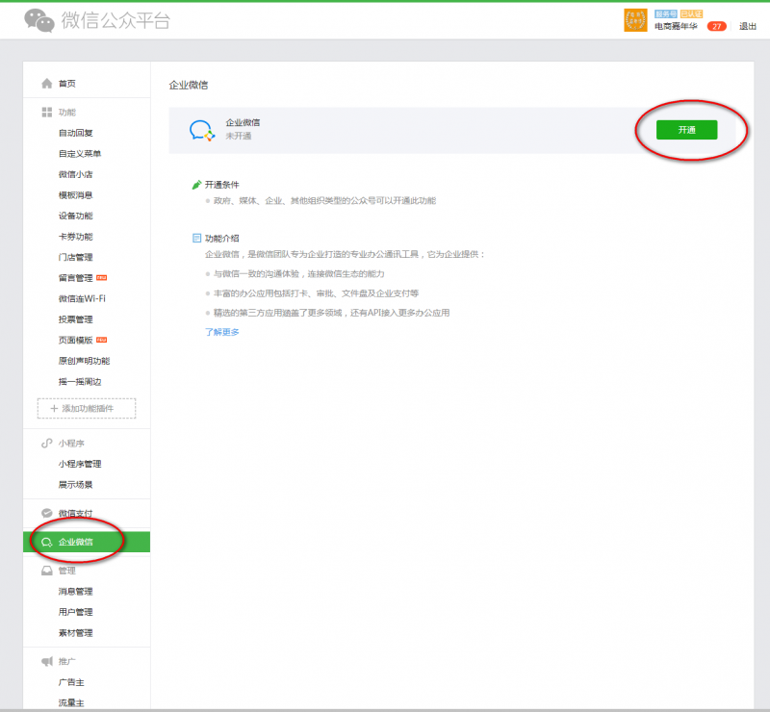Open the account avatar thumbnail
Image resolution: width=770 pixels, height=712 pixels.
coord(635,20)
